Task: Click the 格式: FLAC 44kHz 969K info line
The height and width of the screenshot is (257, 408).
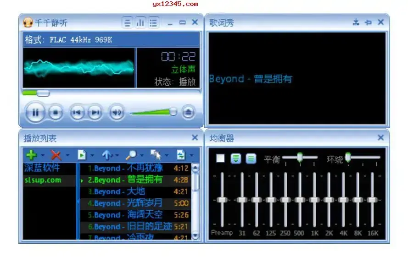Action: click(68, 40)
